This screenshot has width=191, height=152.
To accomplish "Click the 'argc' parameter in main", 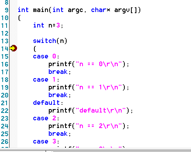I will point(76,10).
